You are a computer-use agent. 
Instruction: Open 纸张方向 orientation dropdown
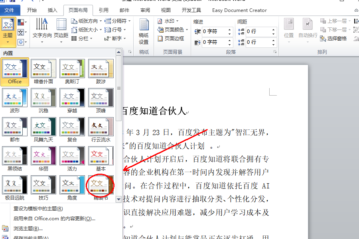86,21
